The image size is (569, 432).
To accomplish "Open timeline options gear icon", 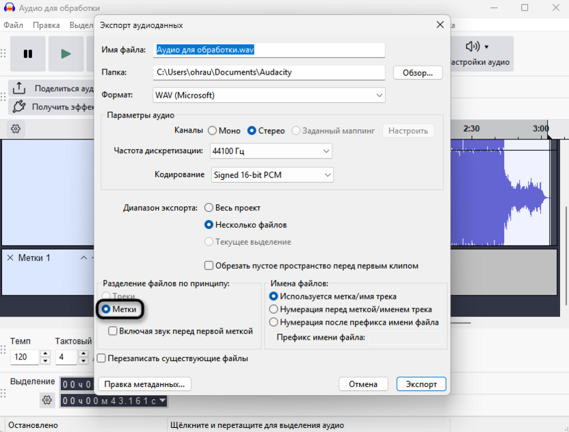I will click(16, 129).
